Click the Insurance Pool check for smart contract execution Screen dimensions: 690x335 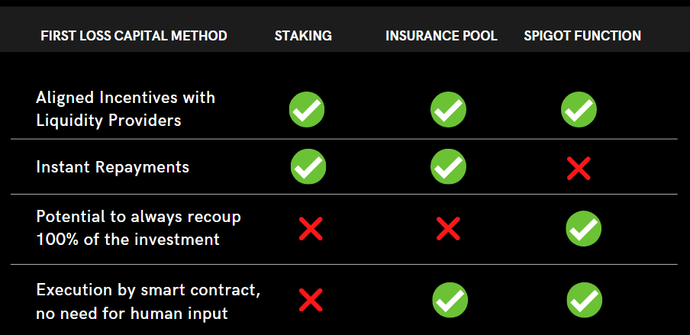(450, 300)
